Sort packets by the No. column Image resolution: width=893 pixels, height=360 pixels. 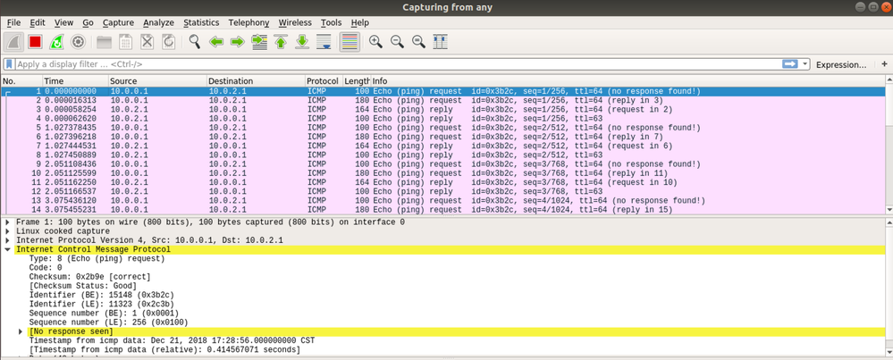[21, 80]
